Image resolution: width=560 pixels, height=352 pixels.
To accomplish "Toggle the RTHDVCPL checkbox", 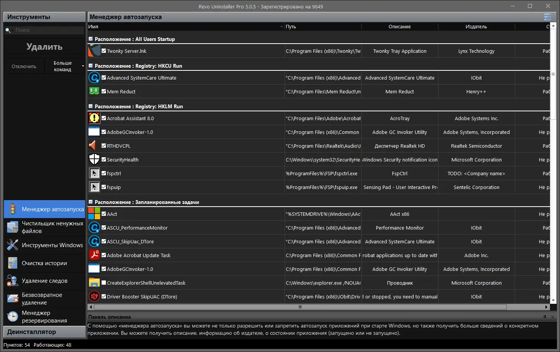I will (x=104, y=145).
